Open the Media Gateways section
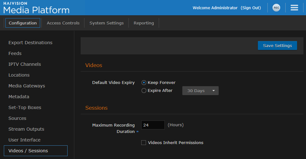306x159 pixels. click(27, 86)
